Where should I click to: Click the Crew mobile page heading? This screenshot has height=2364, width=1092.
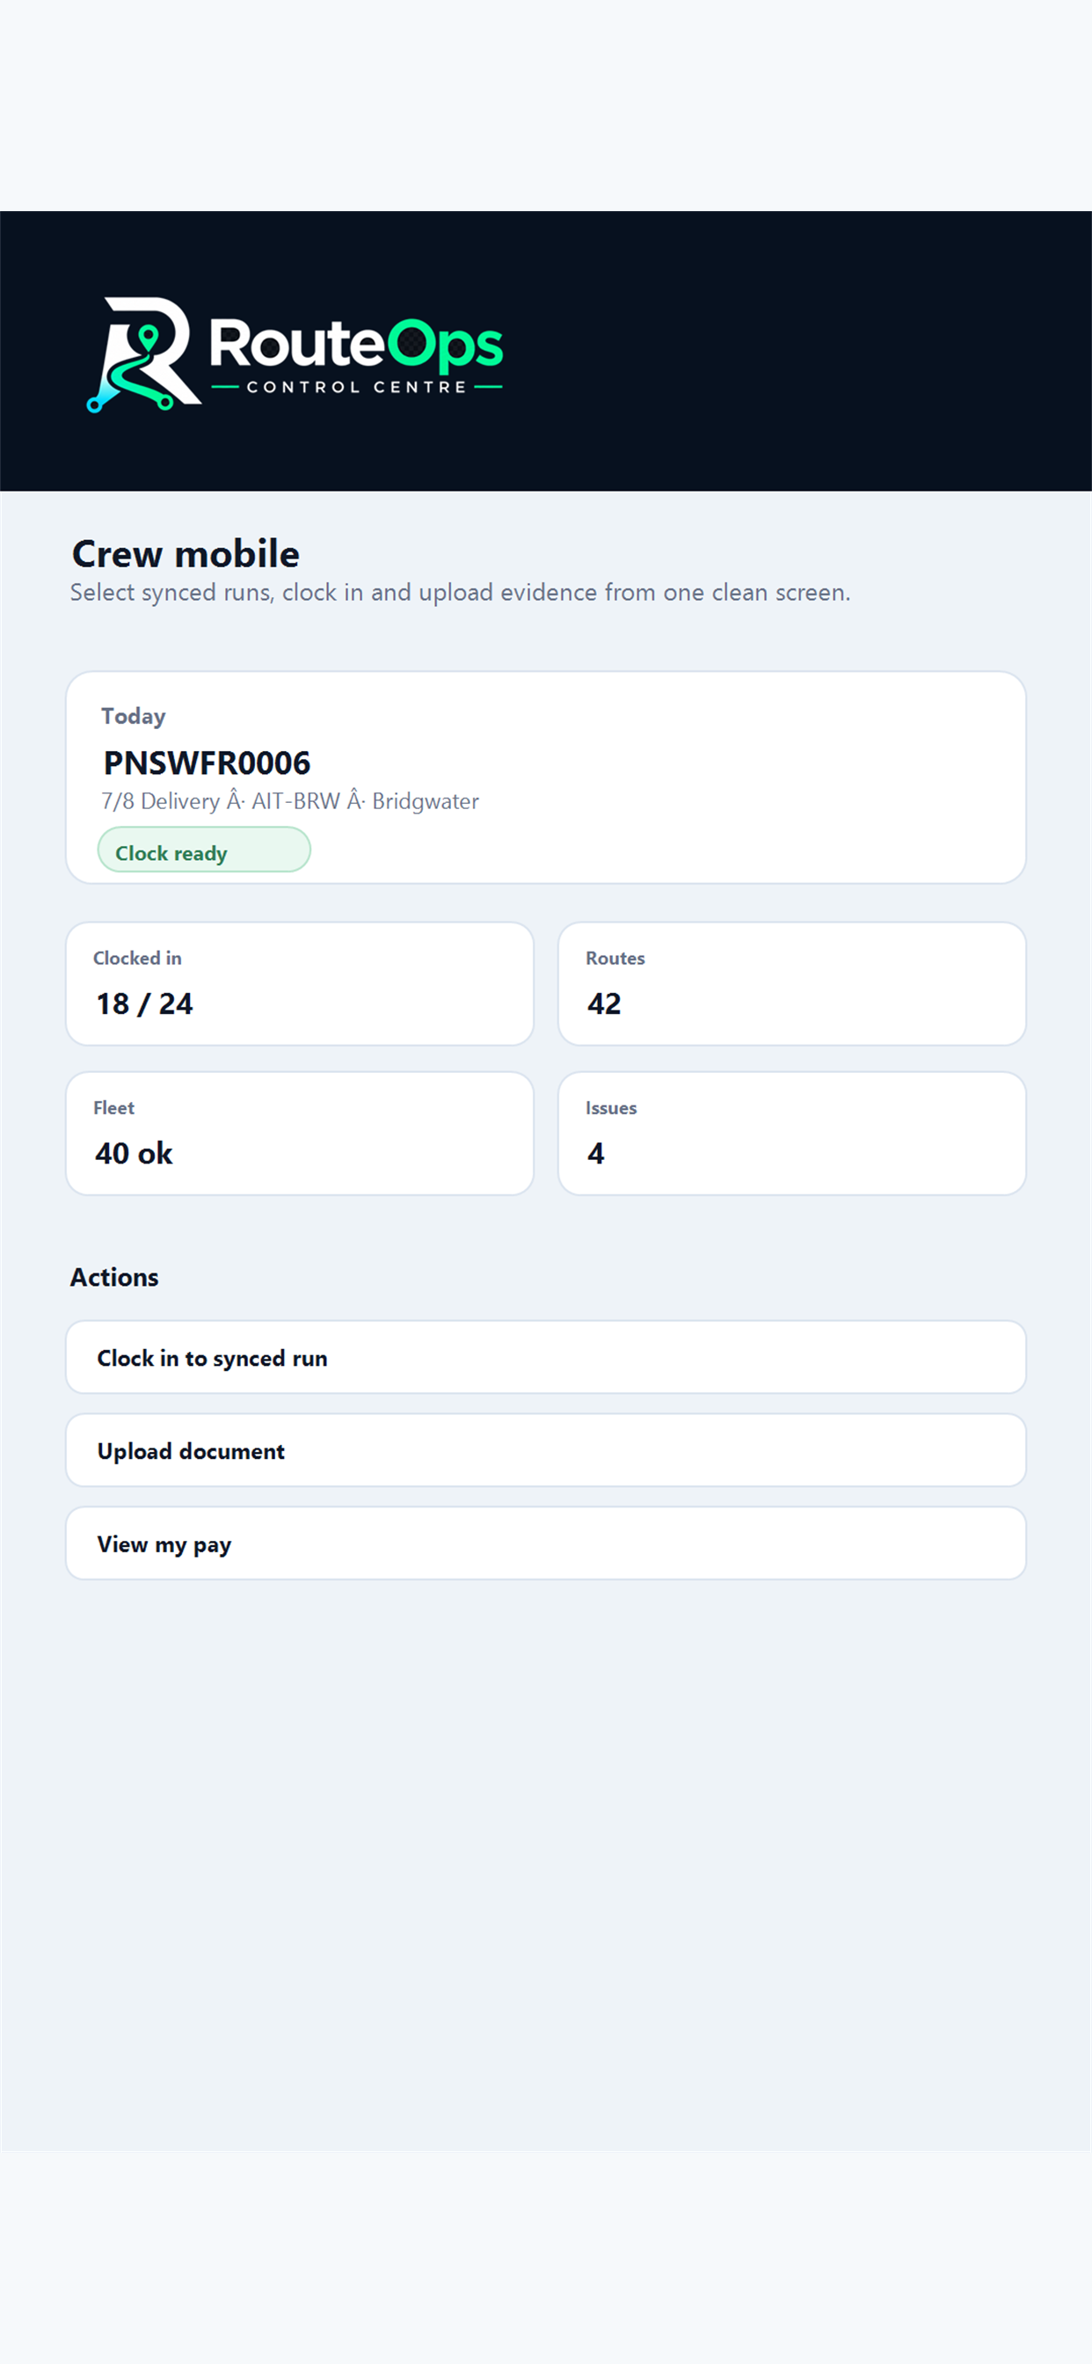click(x=186, y=554)
